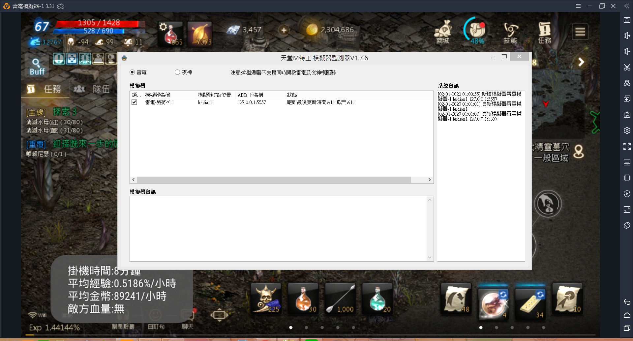Use the red potion quick slot
This screenshot has height=341, width=633.
point(170,34)
